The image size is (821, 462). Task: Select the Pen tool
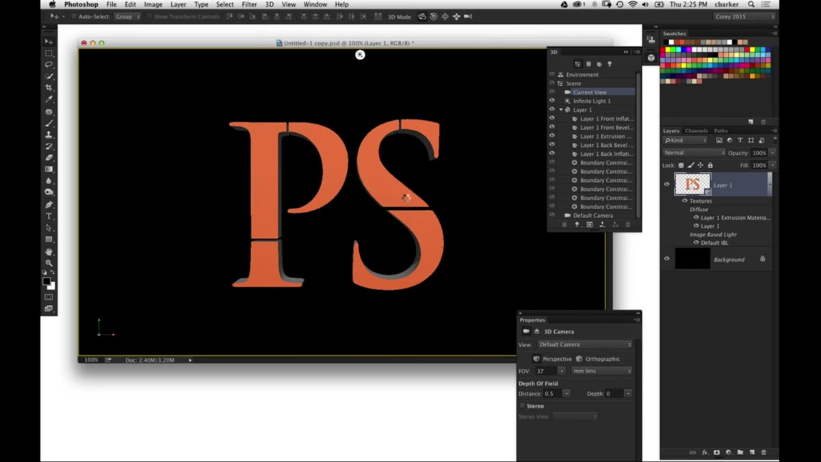[49, 204]
